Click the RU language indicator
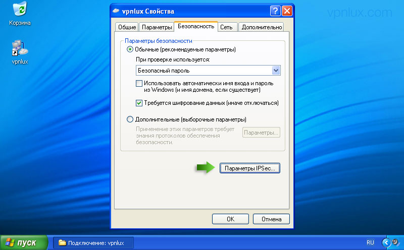 (370, 242)
